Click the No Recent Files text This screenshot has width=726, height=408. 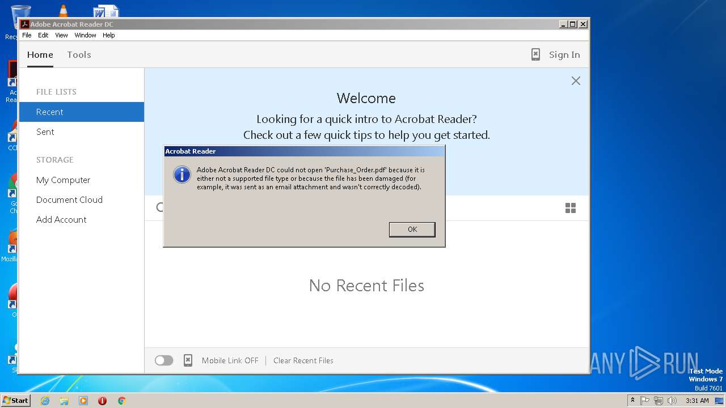366,286
